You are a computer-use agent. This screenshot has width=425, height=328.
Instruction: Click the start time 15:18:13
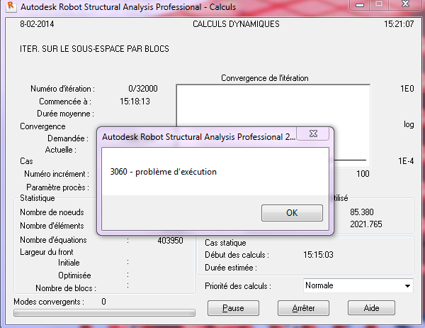(135, 102)
